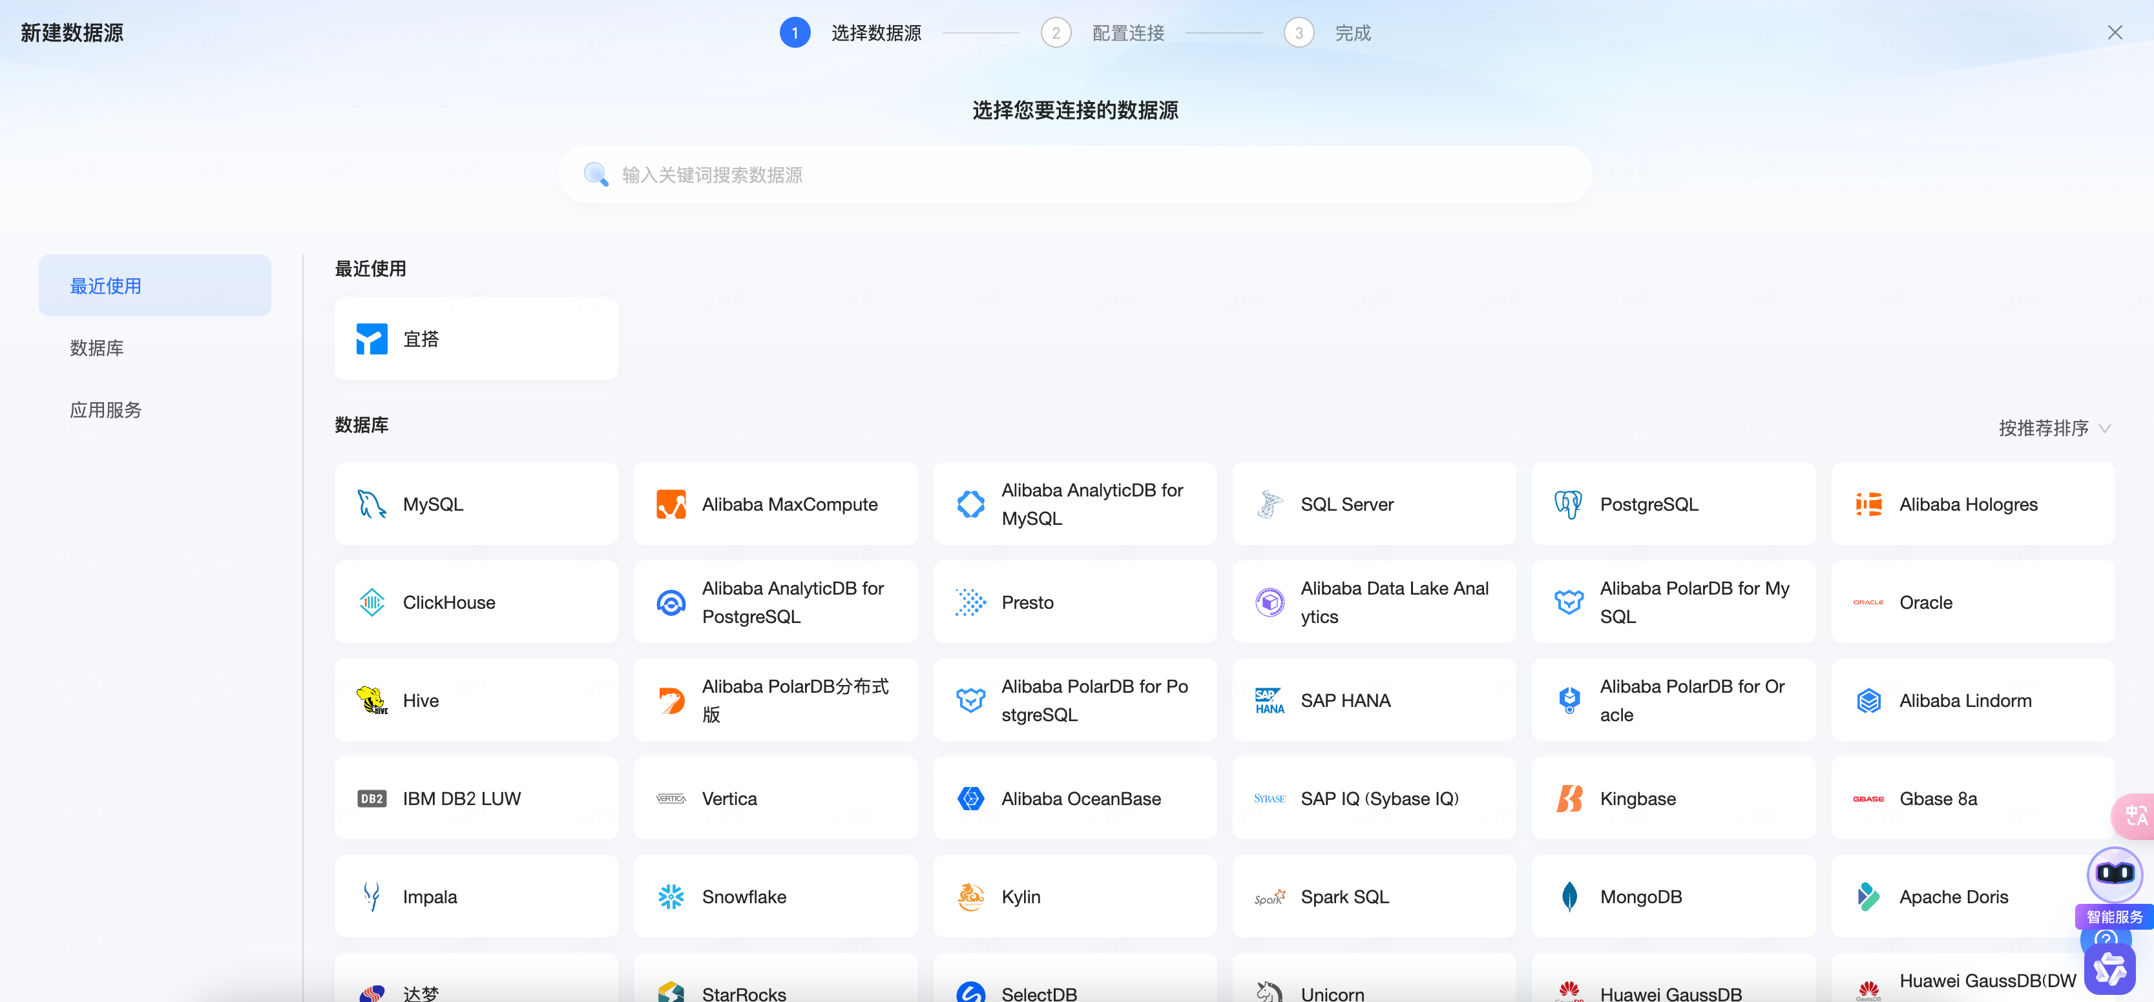The width and height of the screenshot is (2154, 1002).
Task: Select the Alibaba OceanBase icon
Action: click(970, 798)
